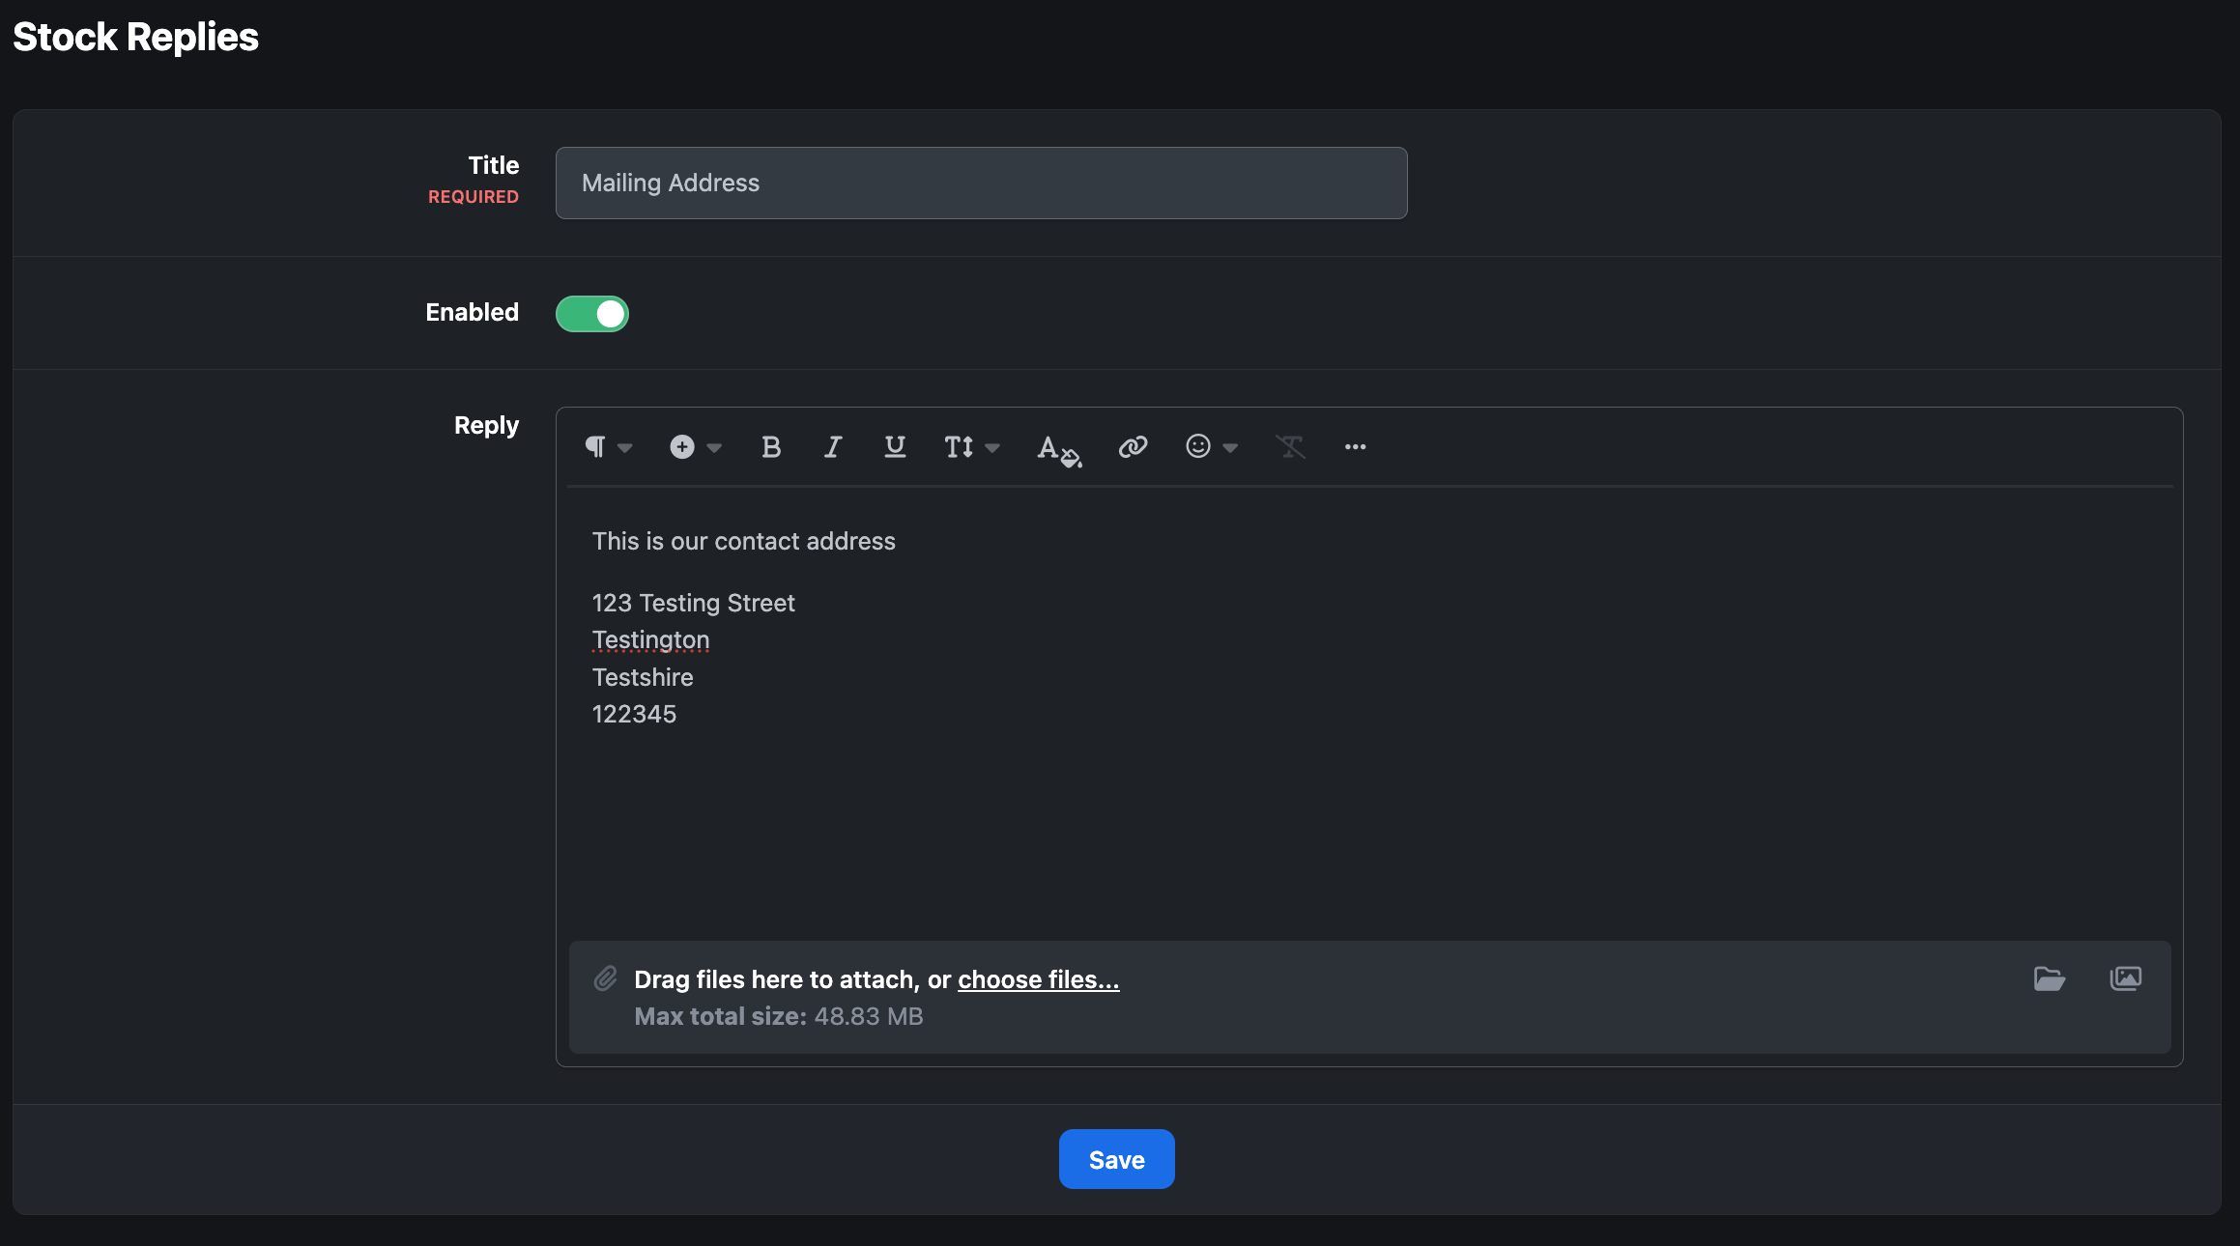Toggle bold formatting in the reply editor
2240x1246 pixels.
[770, 447]
